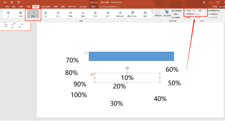Click the 70% text on the slide
Screen dimensions: 225x121
pos(72,60)
